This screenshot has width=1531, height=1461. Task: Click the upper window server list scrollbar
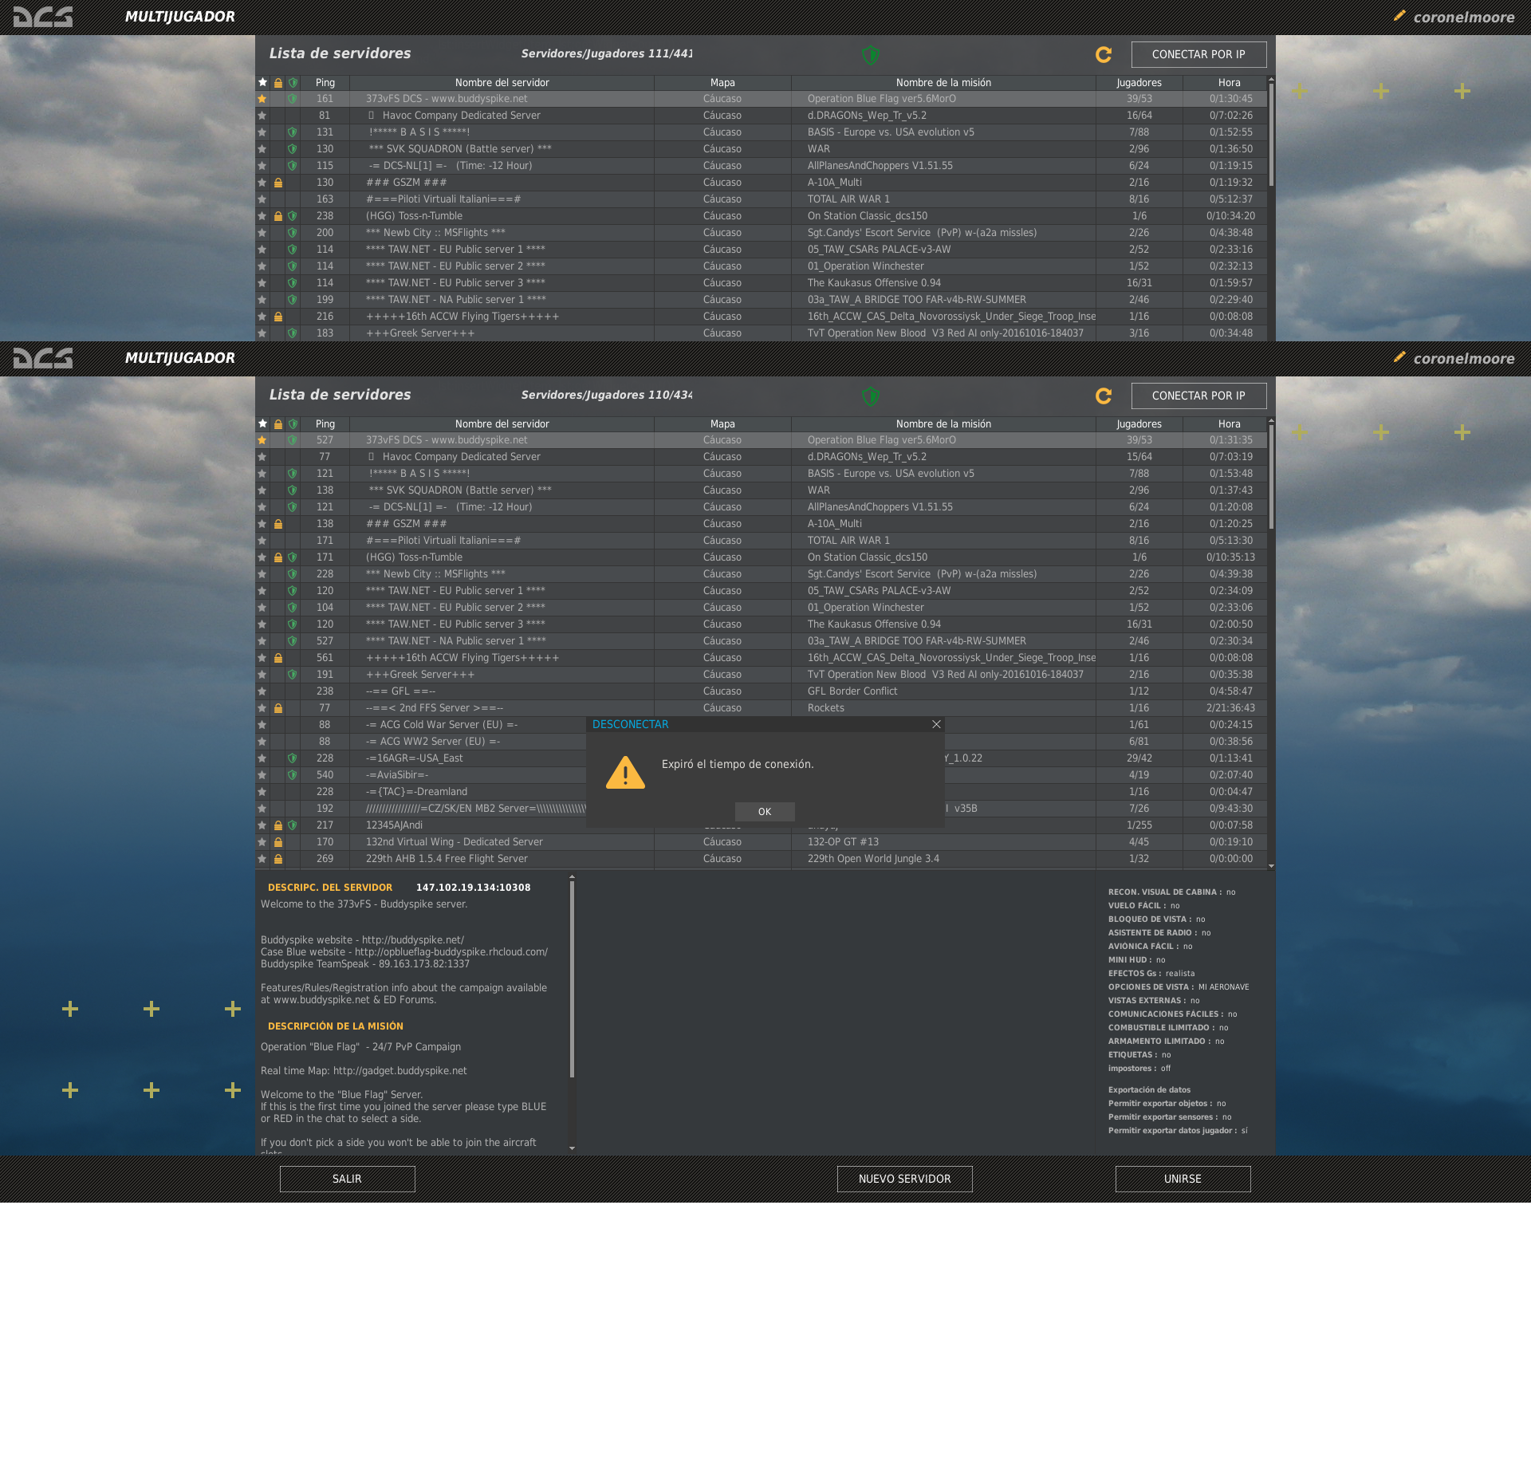point(1271,134)
